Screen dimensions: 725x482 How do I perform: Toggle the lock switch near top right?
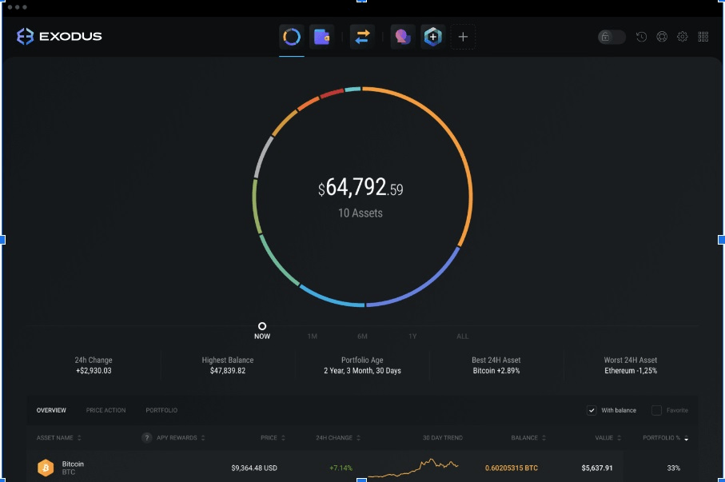[x=611, y=36]
